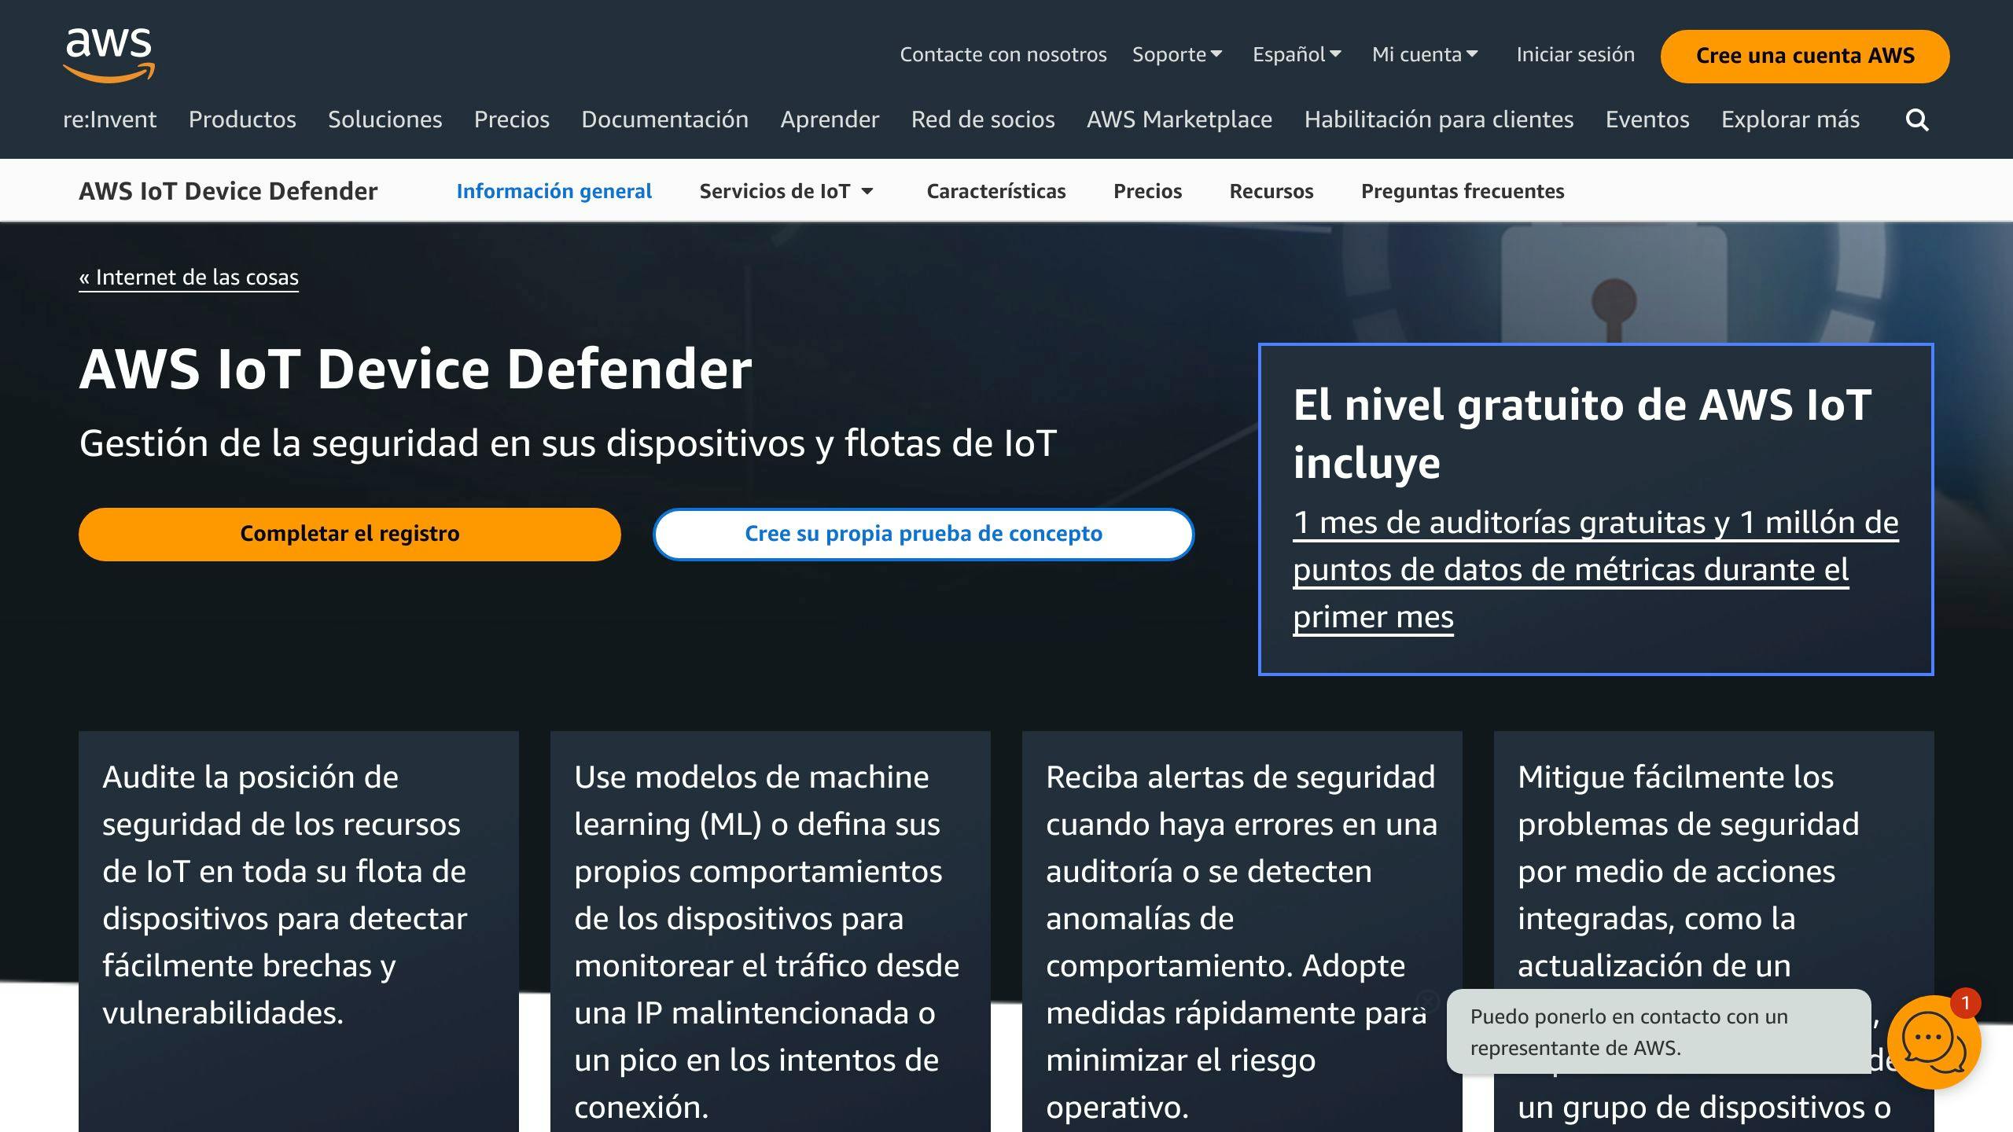Expand the Mi cuenta dropdown
The width and height of the screenshot is (2013, 1132).
[1425, 54]
